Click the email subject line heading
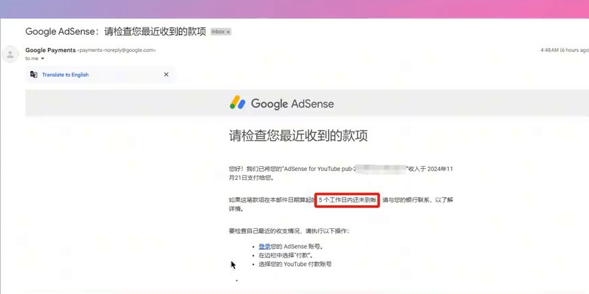 pos(116,32)
